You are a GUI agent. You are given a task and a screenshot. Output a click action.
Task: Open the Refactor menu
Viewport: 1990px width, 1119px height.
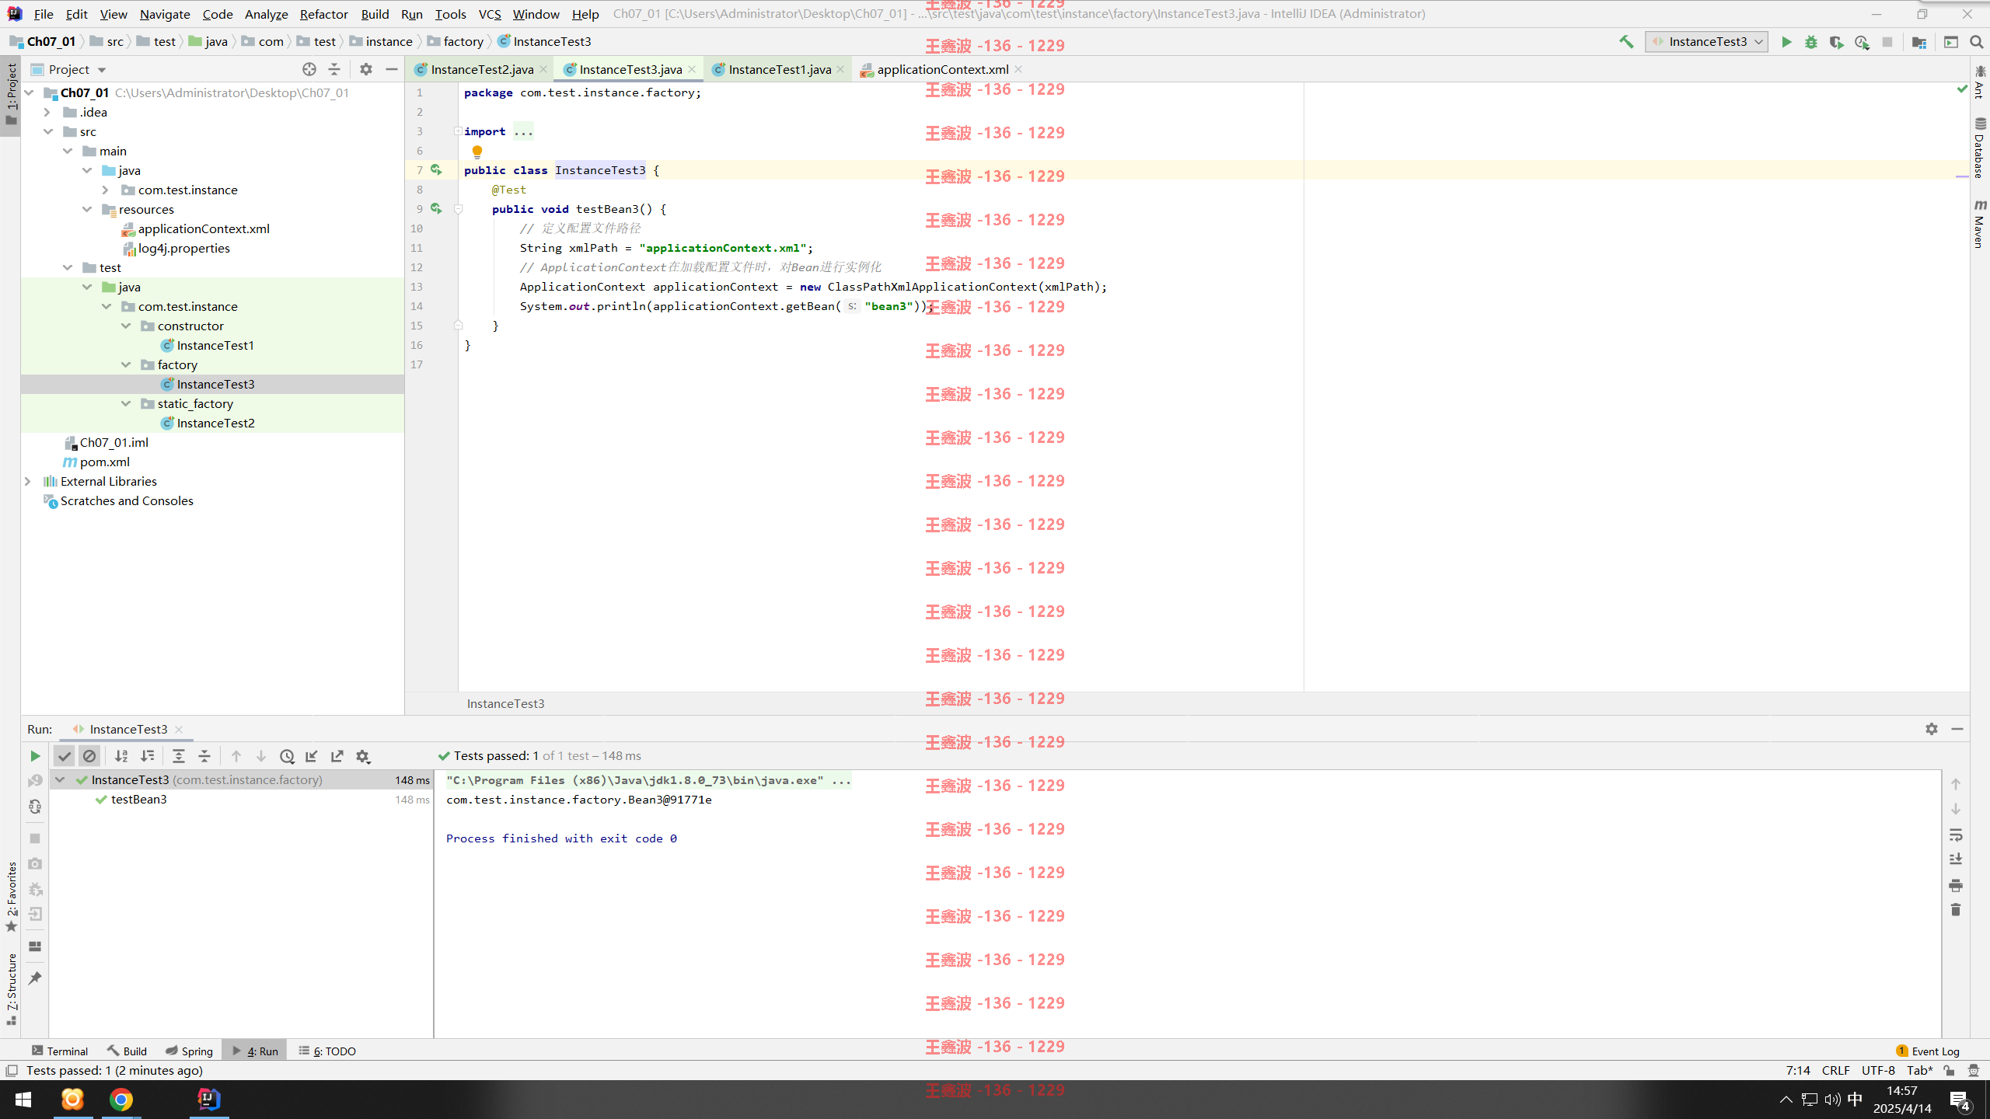(x=323, y=14)
